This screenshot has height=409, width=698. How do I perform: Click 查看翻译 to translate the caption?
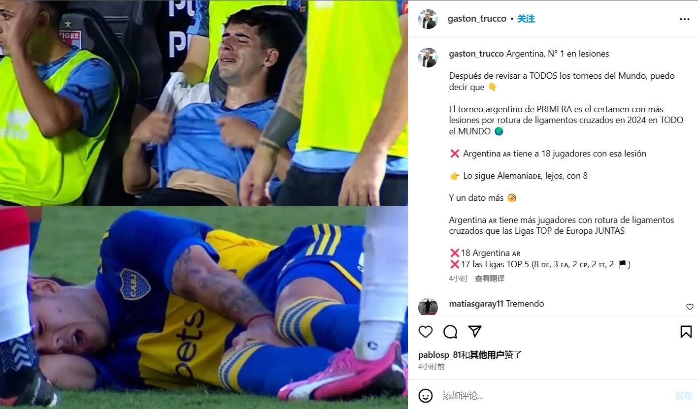coord(490,279)
